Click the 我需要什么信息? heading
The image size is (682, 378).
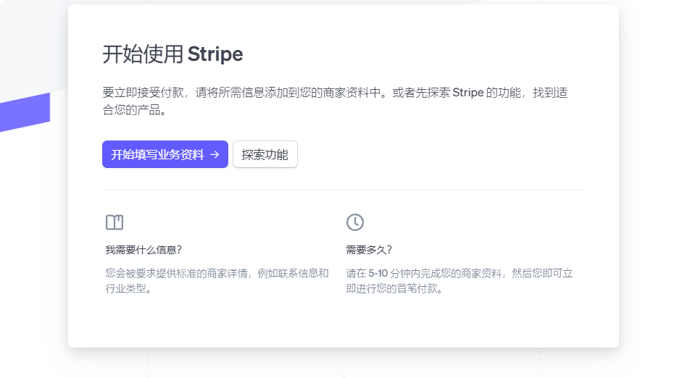coord(144,250)
